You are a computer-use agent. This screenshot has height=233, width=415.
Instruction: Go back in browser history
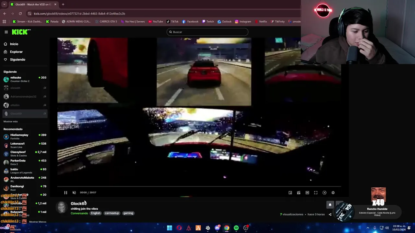(5, 14)
